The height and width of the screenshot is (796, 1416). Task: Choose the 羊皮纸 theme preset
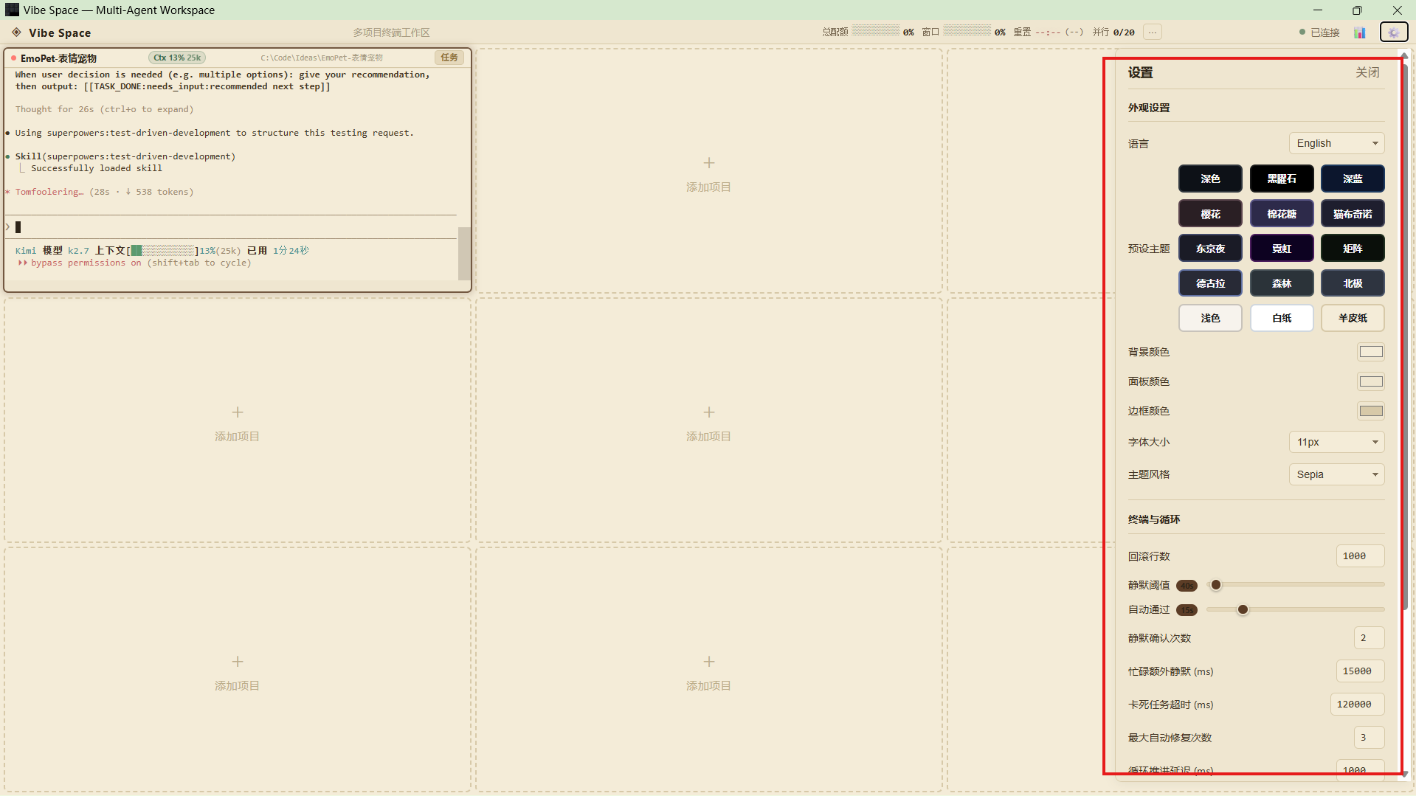1353,318
